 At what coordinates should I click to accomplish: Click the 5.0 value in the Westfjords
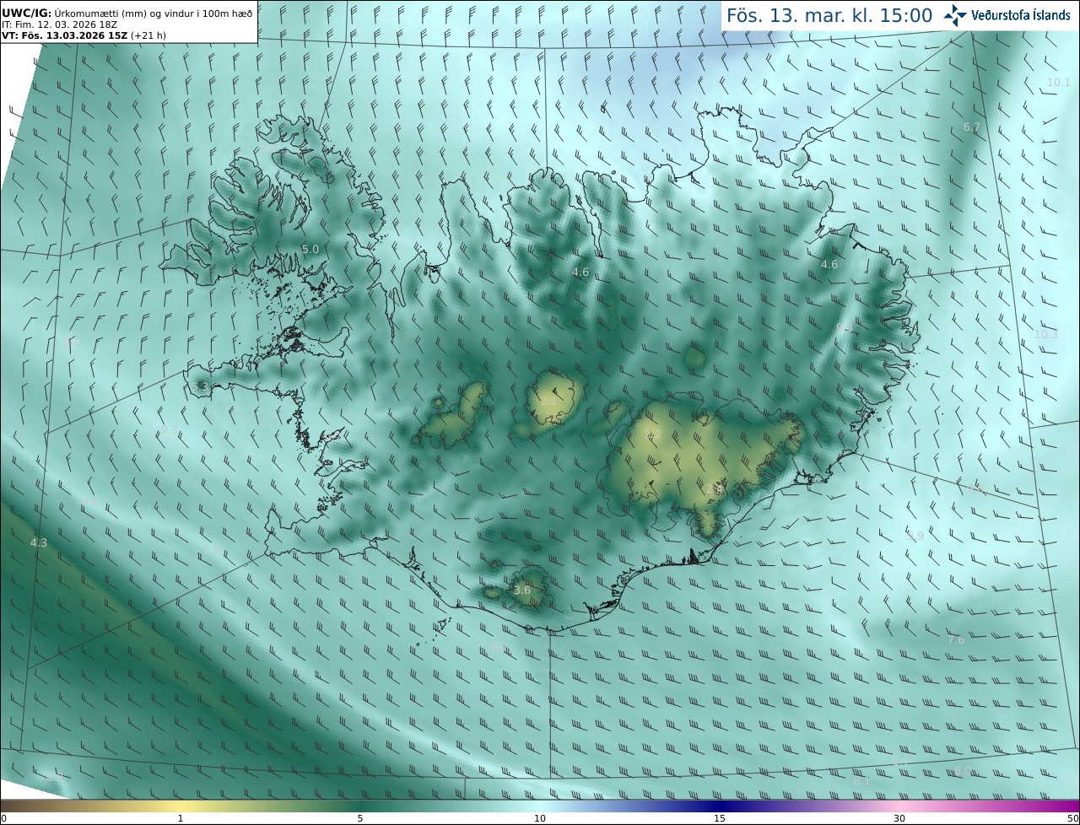tap(310, 249)
